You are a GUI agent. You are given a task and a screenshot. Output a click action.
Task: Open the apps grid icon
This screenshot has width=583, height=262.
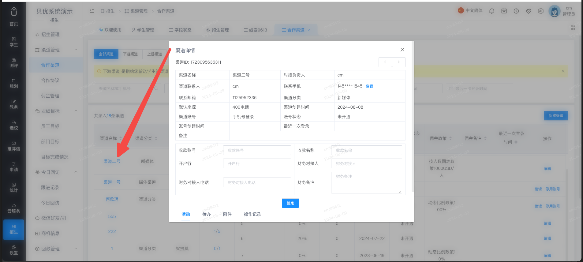coord(573,28)
